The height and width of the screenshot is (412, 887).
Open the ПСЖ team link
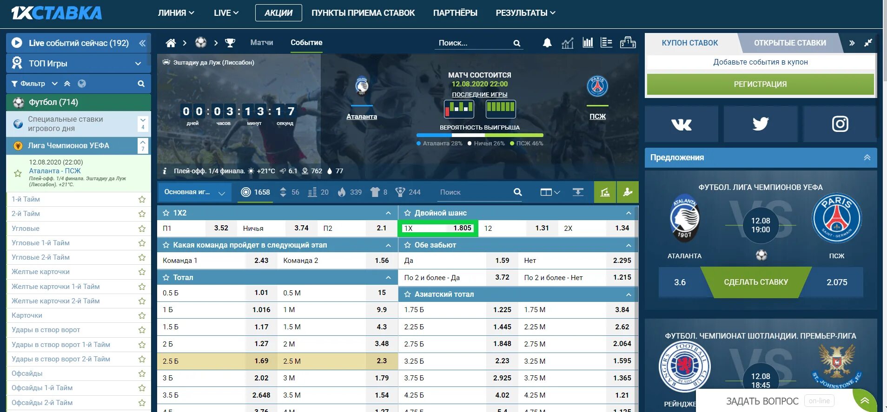(597, 117)
